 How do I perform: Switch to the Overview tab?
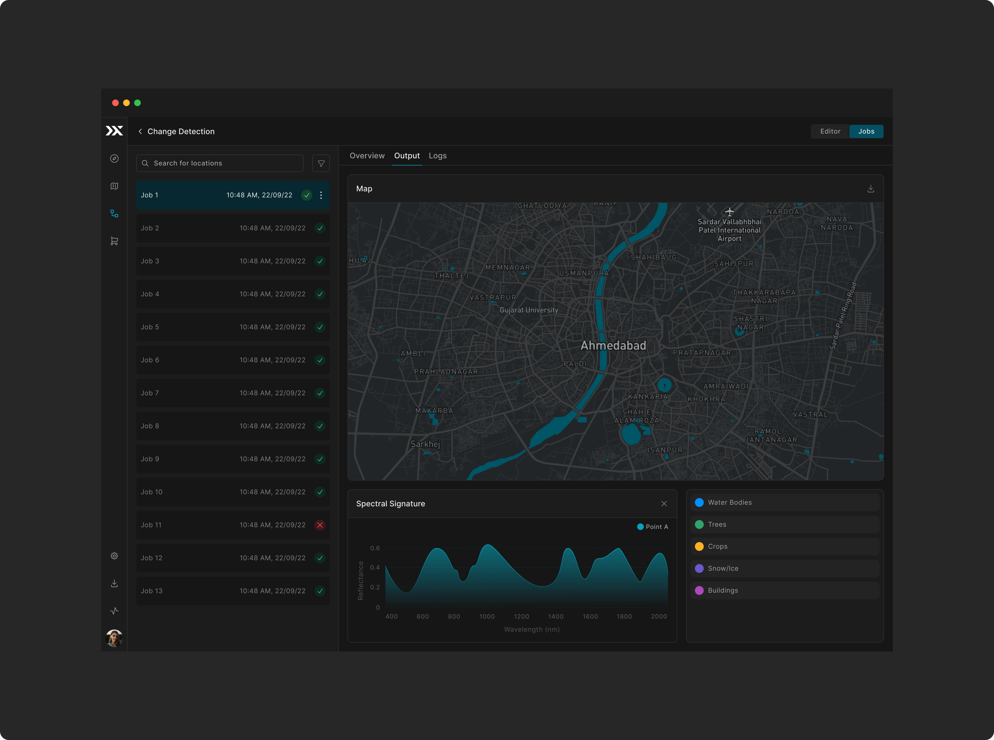[367, 156]
